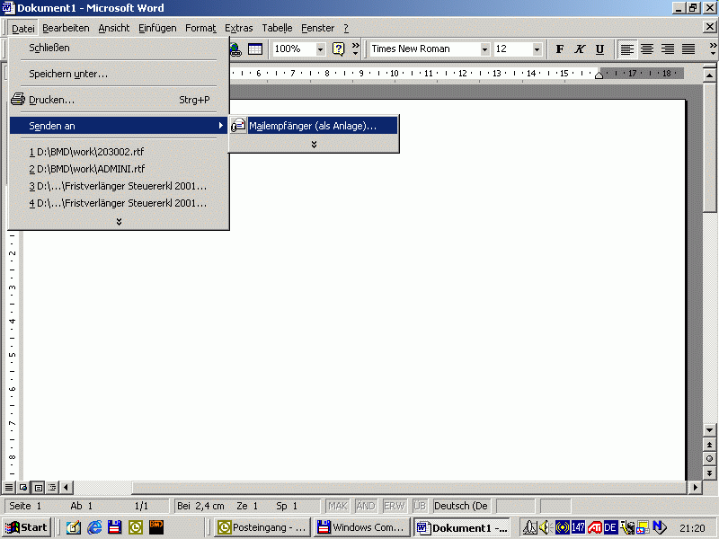Open the zoom 100% dropdown
Screen dimensions: 719x539
click(321, 49)
